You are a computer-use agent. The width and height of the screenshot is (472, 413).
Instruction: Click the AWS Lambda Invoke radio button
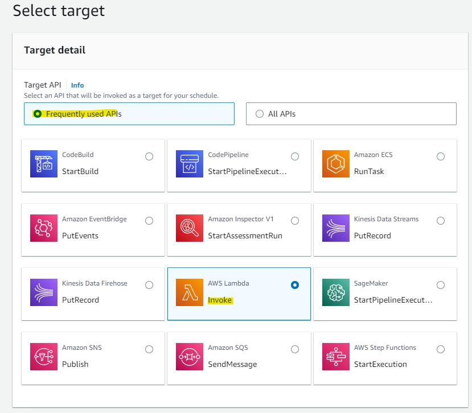pyautogui.click(x=295, y=285)
